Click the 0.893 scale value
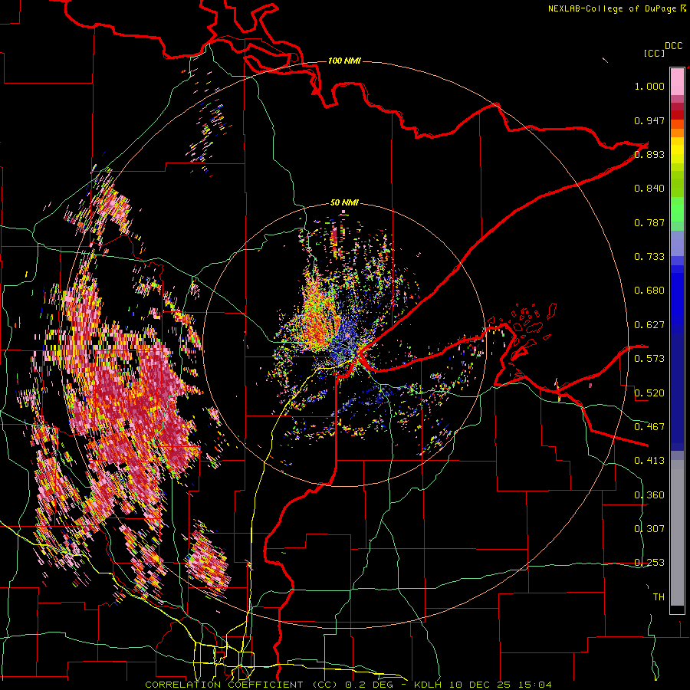Screen dimensions: 690x690 coord(649,154)
